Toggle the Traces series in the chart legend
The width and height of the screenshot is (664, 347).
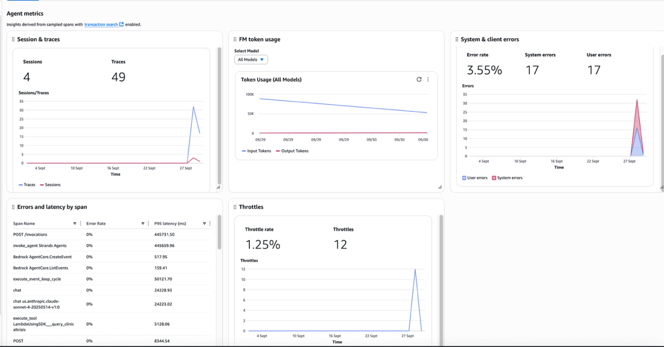tap(27, 185)
